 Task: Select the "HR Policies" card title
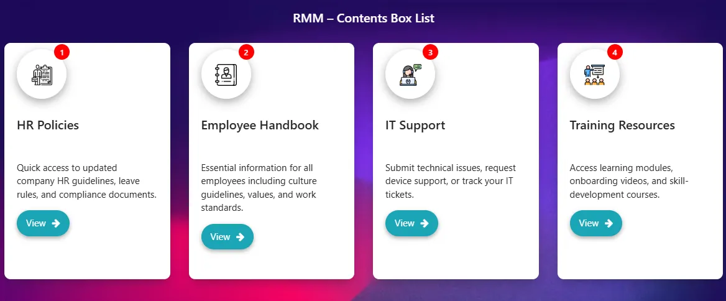pos(48,125)
